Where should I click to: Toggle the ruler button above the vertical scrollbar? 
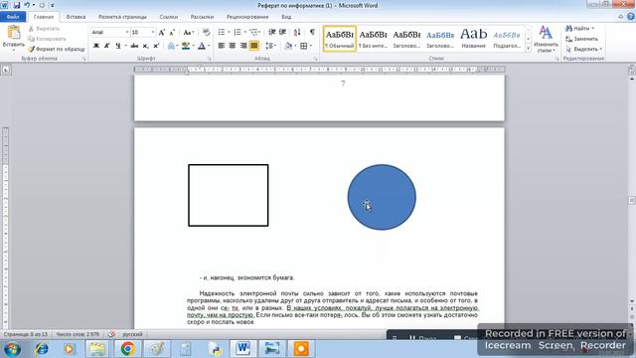[632, 70]
